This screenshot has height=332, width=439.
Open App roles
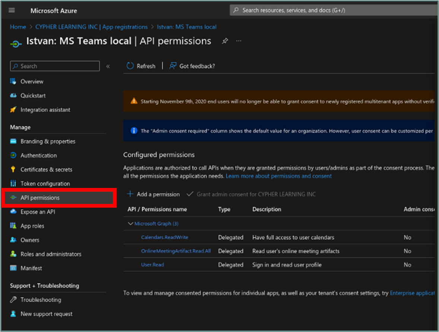[x=32, y=226]
